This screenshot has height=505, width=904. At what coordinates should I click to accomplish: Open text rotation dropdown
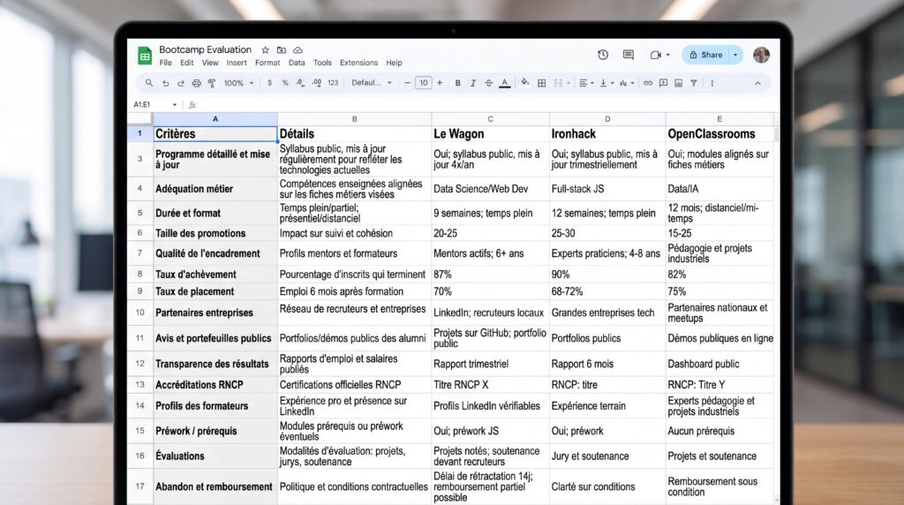[626, 83]
